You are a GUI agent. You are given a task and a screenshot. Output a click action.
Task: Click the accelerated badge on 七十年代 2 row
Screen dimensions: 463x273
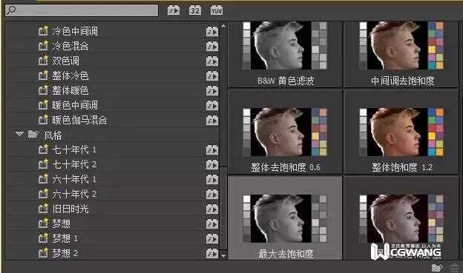click(x=212, y=165)
